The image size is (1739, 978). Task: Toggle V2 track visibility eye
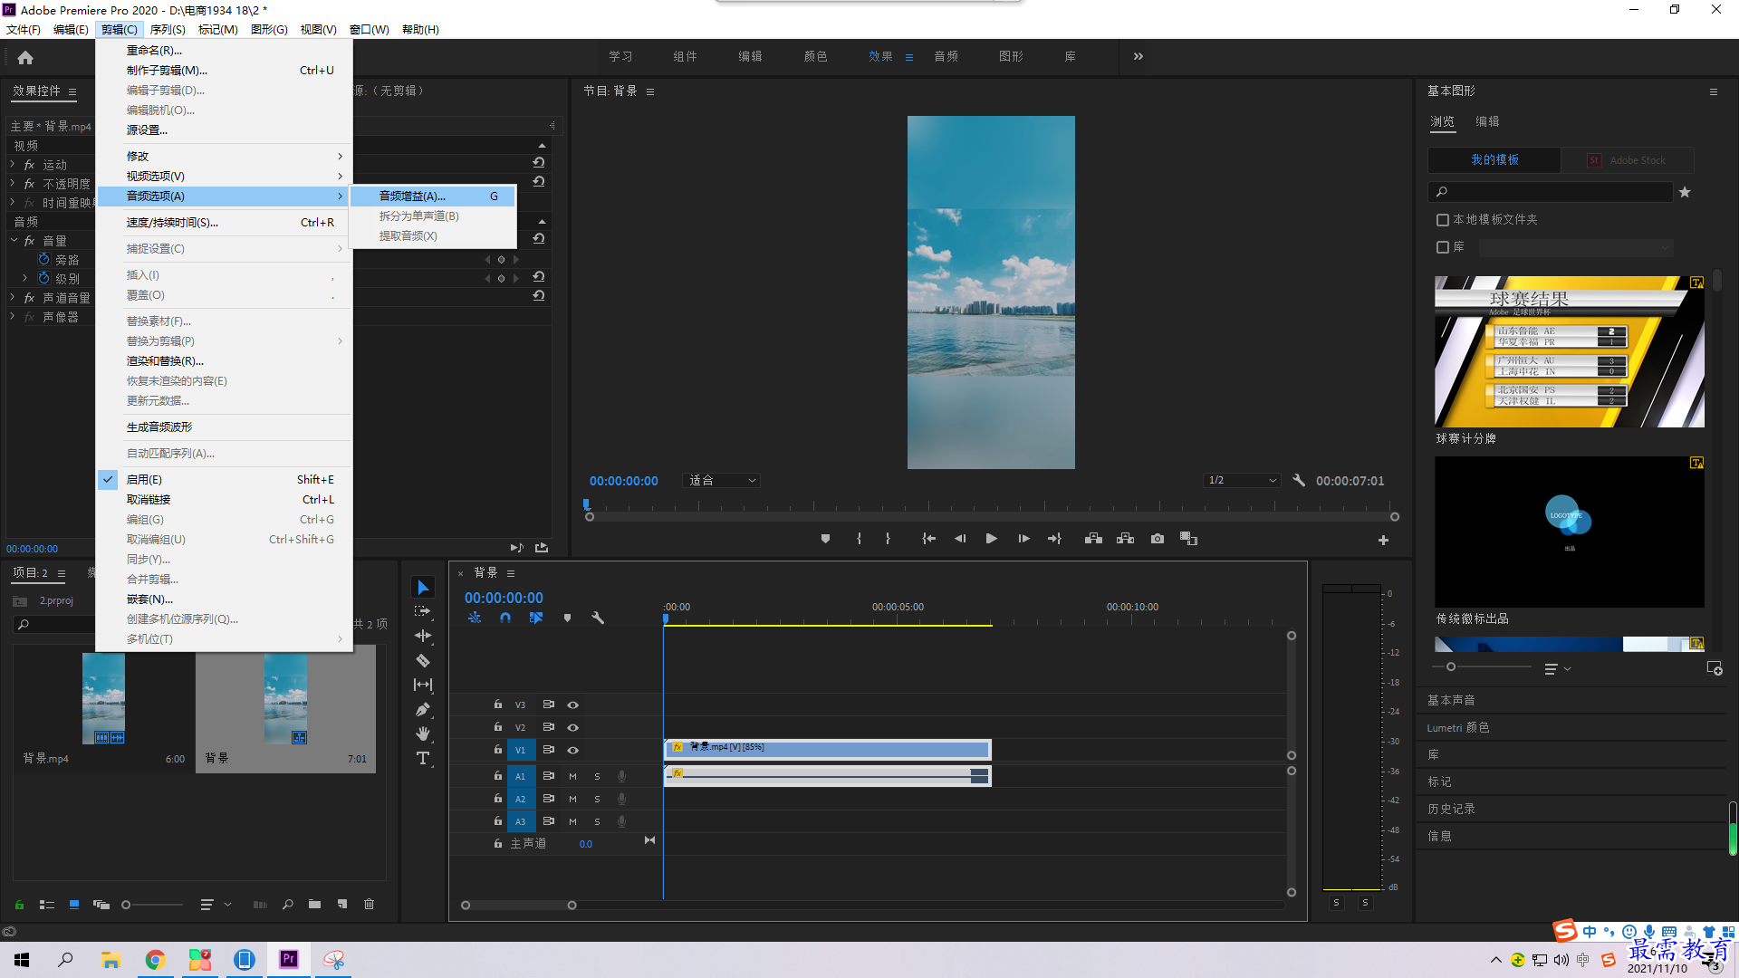pyautogui.click(x=573, y=727)
